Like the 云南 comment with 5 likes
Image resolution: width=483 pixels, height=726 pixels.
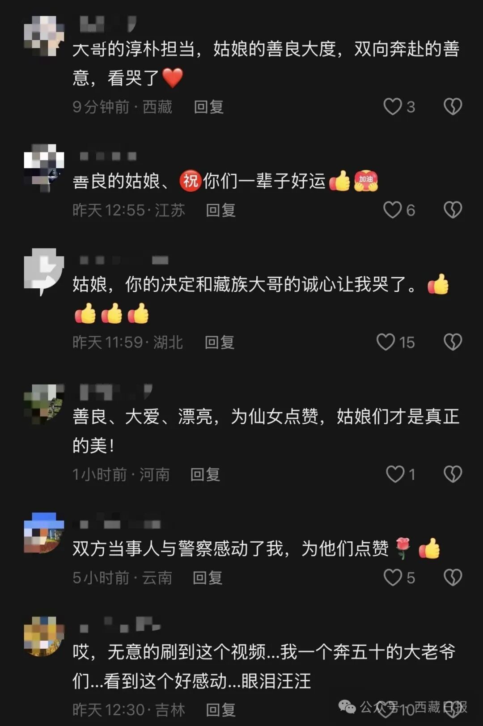tap(393, 577)
